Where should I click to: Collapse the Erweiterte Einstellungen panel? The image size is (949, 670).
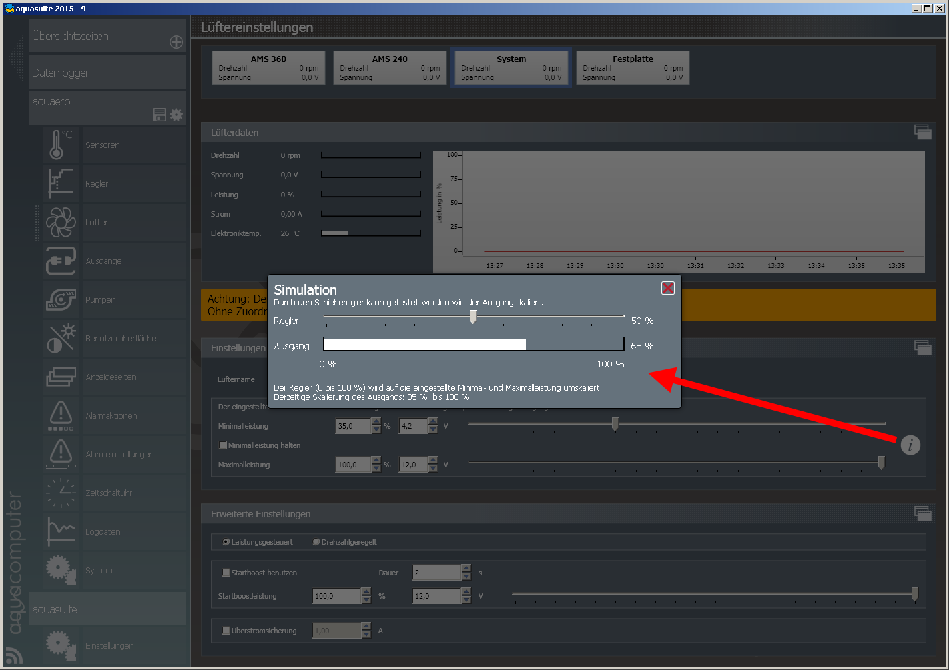coord(922,513)
